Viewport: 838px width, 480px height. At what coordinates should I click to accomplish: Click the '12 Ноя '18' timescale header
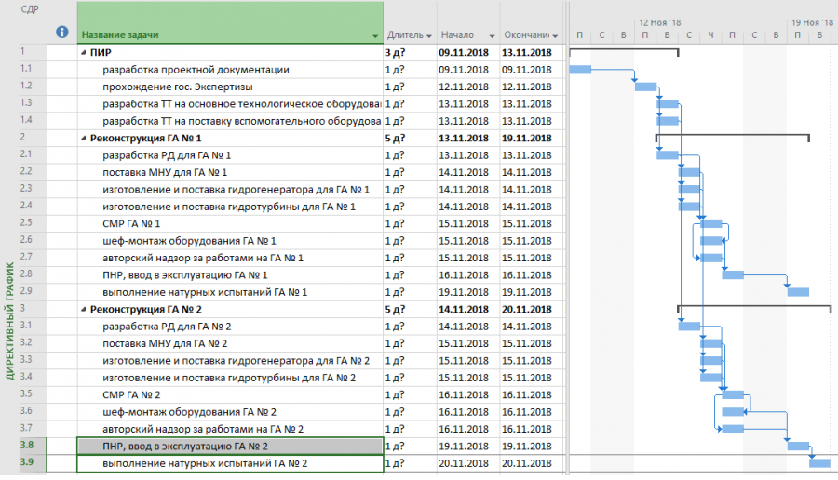pyautogui.click(x=659, y=23)
